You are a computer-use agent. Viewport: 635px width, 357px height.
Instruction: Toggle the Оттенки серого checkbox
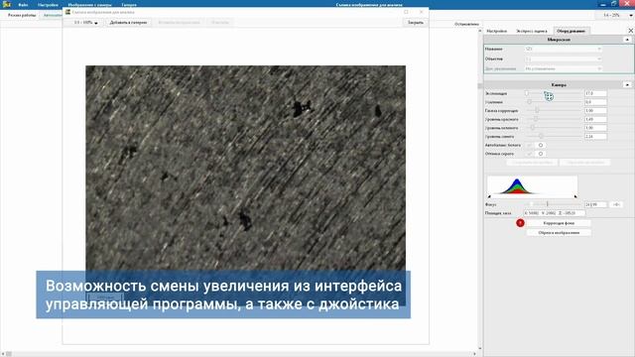[x=529, y=154]
